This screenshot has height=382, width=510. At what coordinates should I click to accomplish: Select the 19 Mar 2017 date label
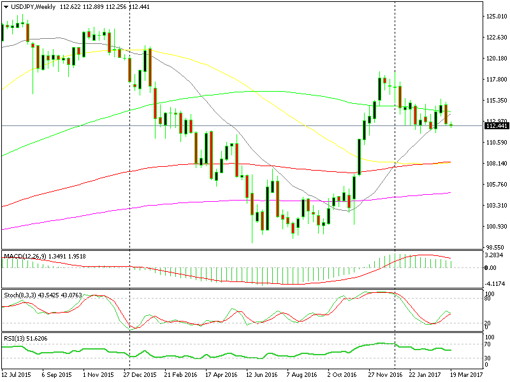[466, 374]
